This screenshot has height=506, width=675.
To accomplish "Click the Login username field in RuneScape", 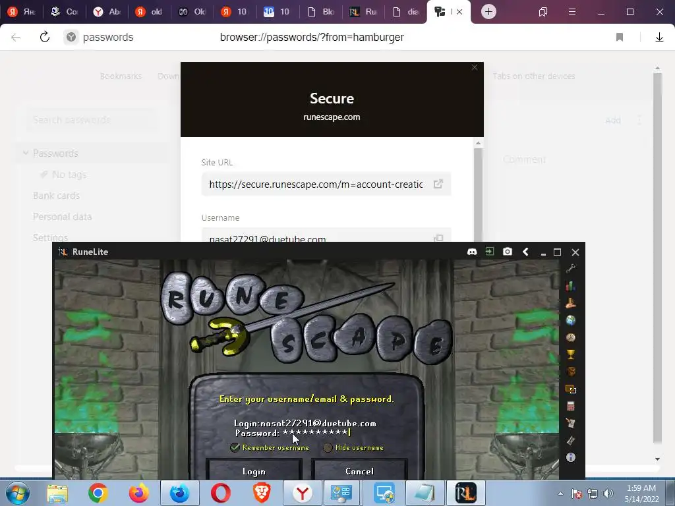I will tap(305, 424).
